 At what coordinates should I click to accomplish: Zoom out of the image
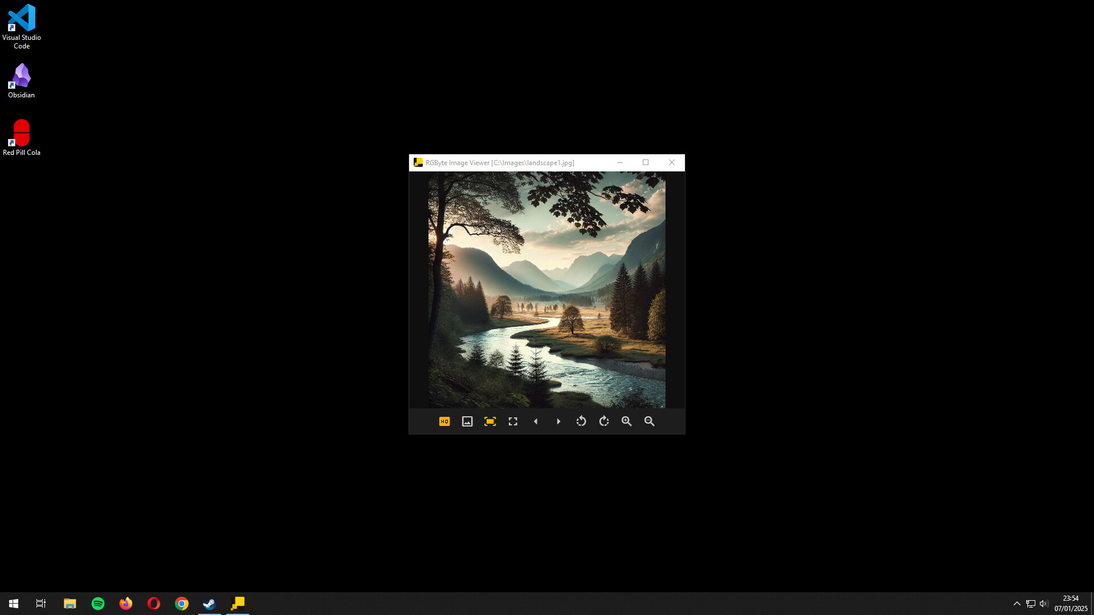[x=649, y=421]
